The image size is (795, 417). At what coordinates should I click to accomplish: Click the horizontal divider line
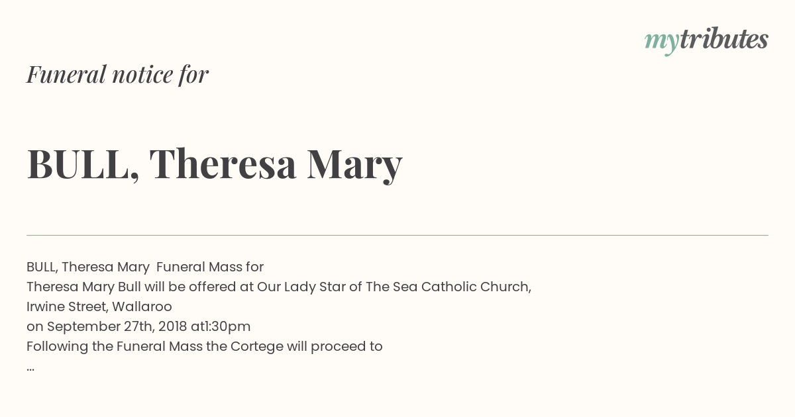click(x=397, y=235)
